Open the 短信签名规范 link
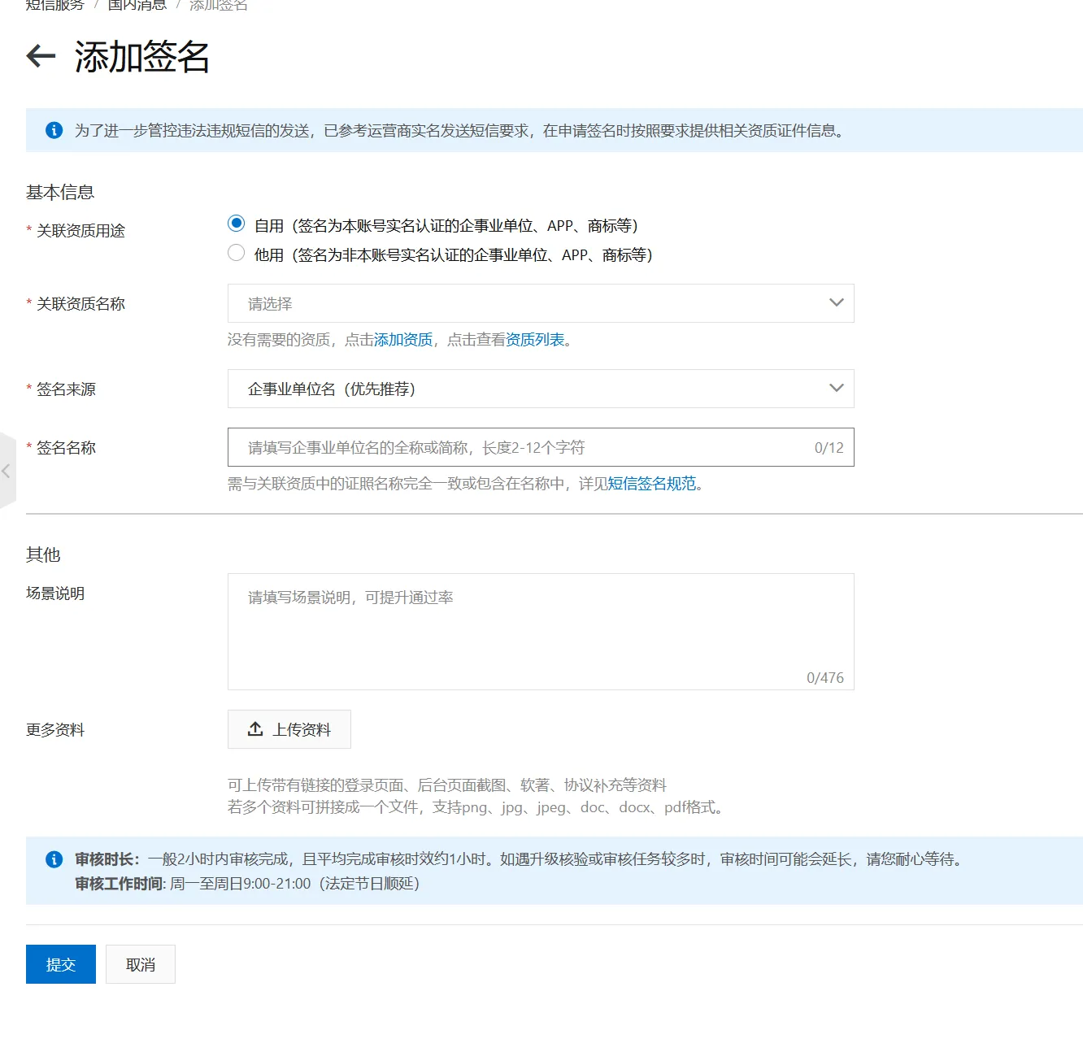The height and width of the screenshot is (1039, 1083). click(x=652, y=484)
